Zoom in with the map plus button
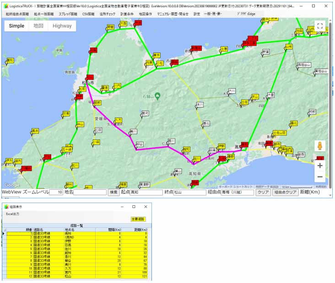Image resolution: width=335 pixels, height=283 pixels. pos(320,166)
